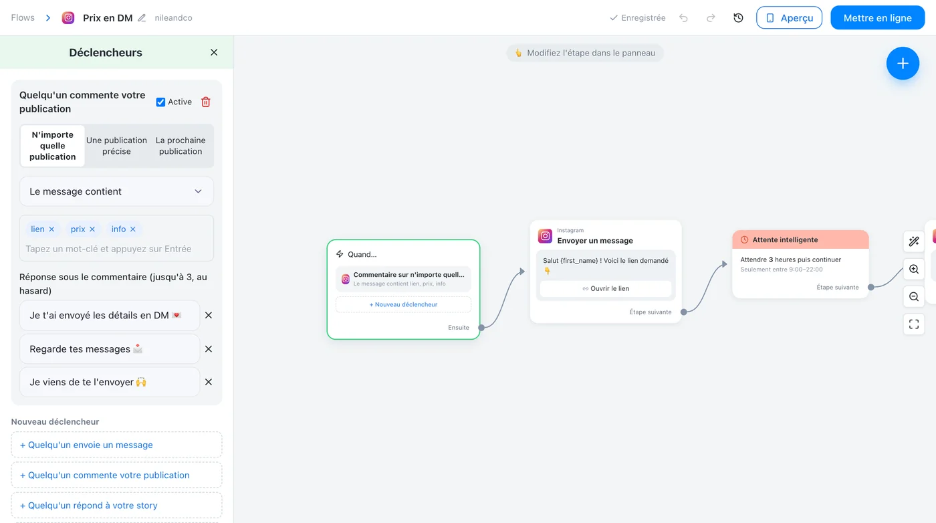Select 'La prochaine publication' option
Screen dimensions: 936x523
(x=181, y=146)
